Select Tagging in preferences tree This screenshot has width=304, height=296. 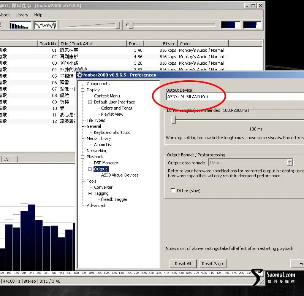pyautogui.click(x=101, y=193)
